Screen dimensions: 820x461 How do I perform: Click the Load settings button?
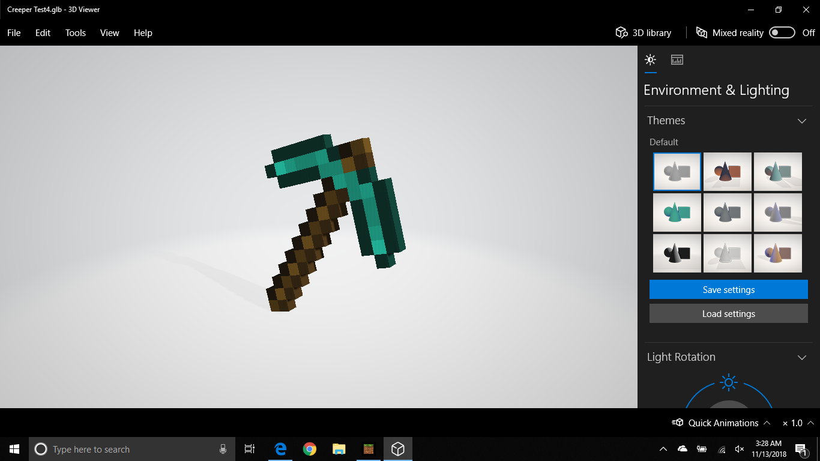tap(729, 313)
